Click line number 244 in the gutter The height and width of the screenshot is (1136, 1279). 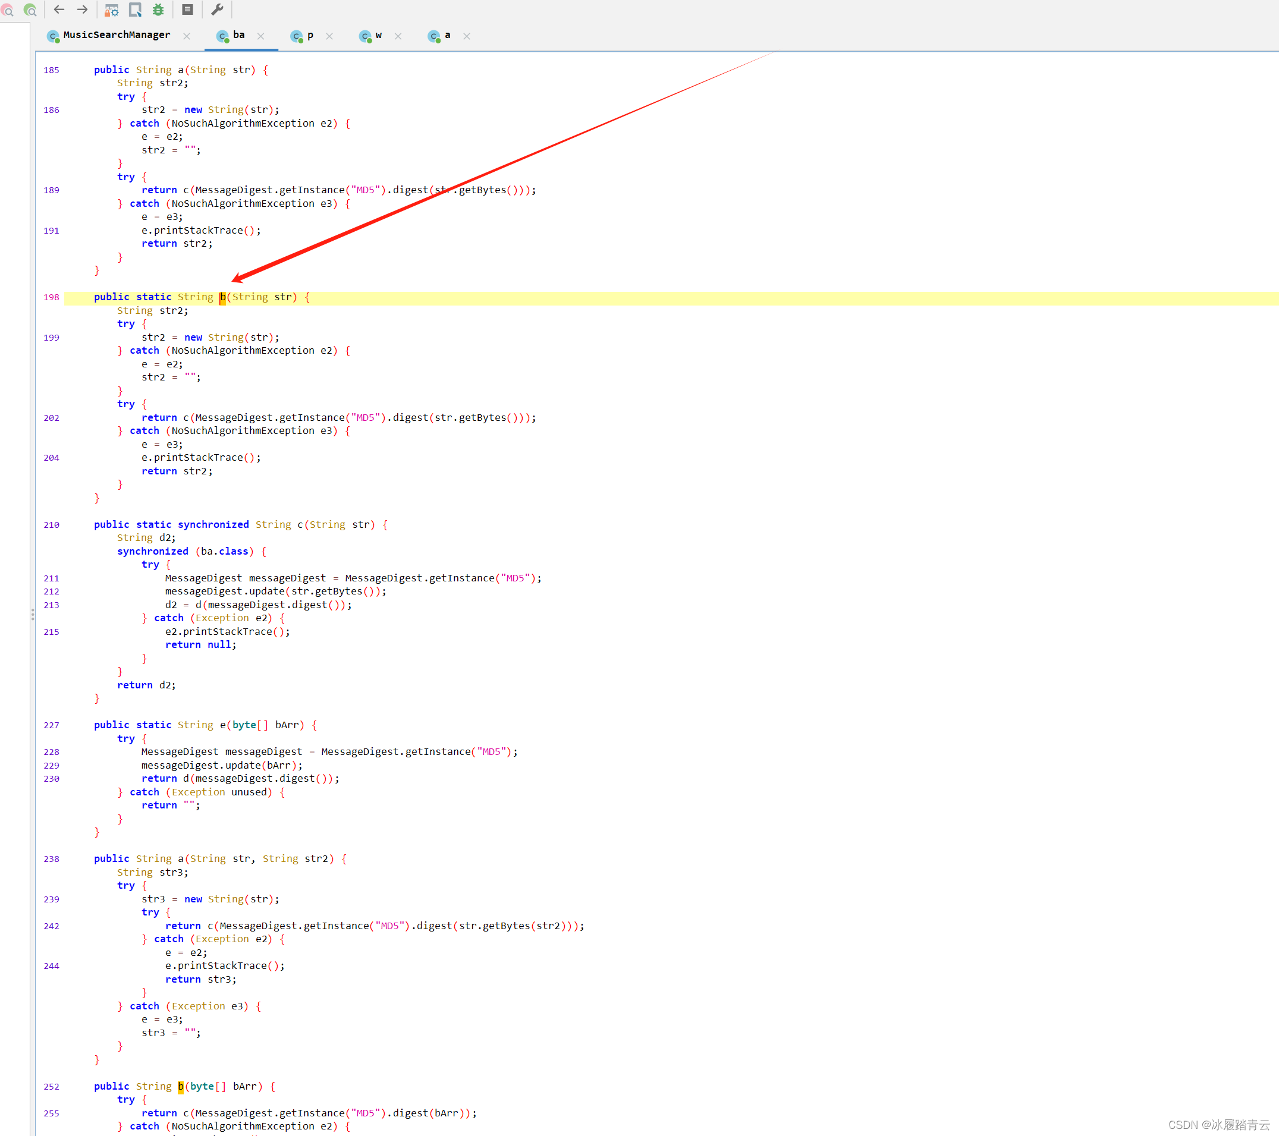click(51, 966)
